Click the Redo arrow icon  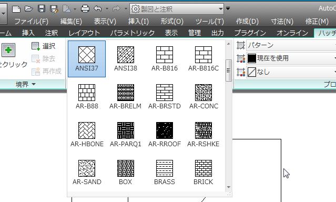[116, 9]
